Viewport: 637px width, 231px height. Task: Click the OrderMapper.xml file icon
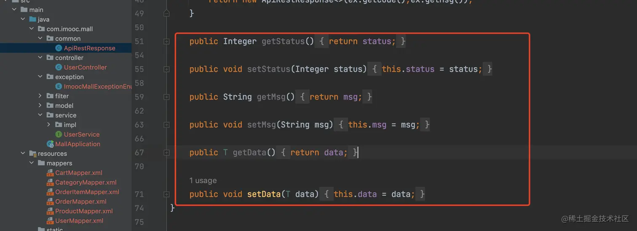point(50,202)
